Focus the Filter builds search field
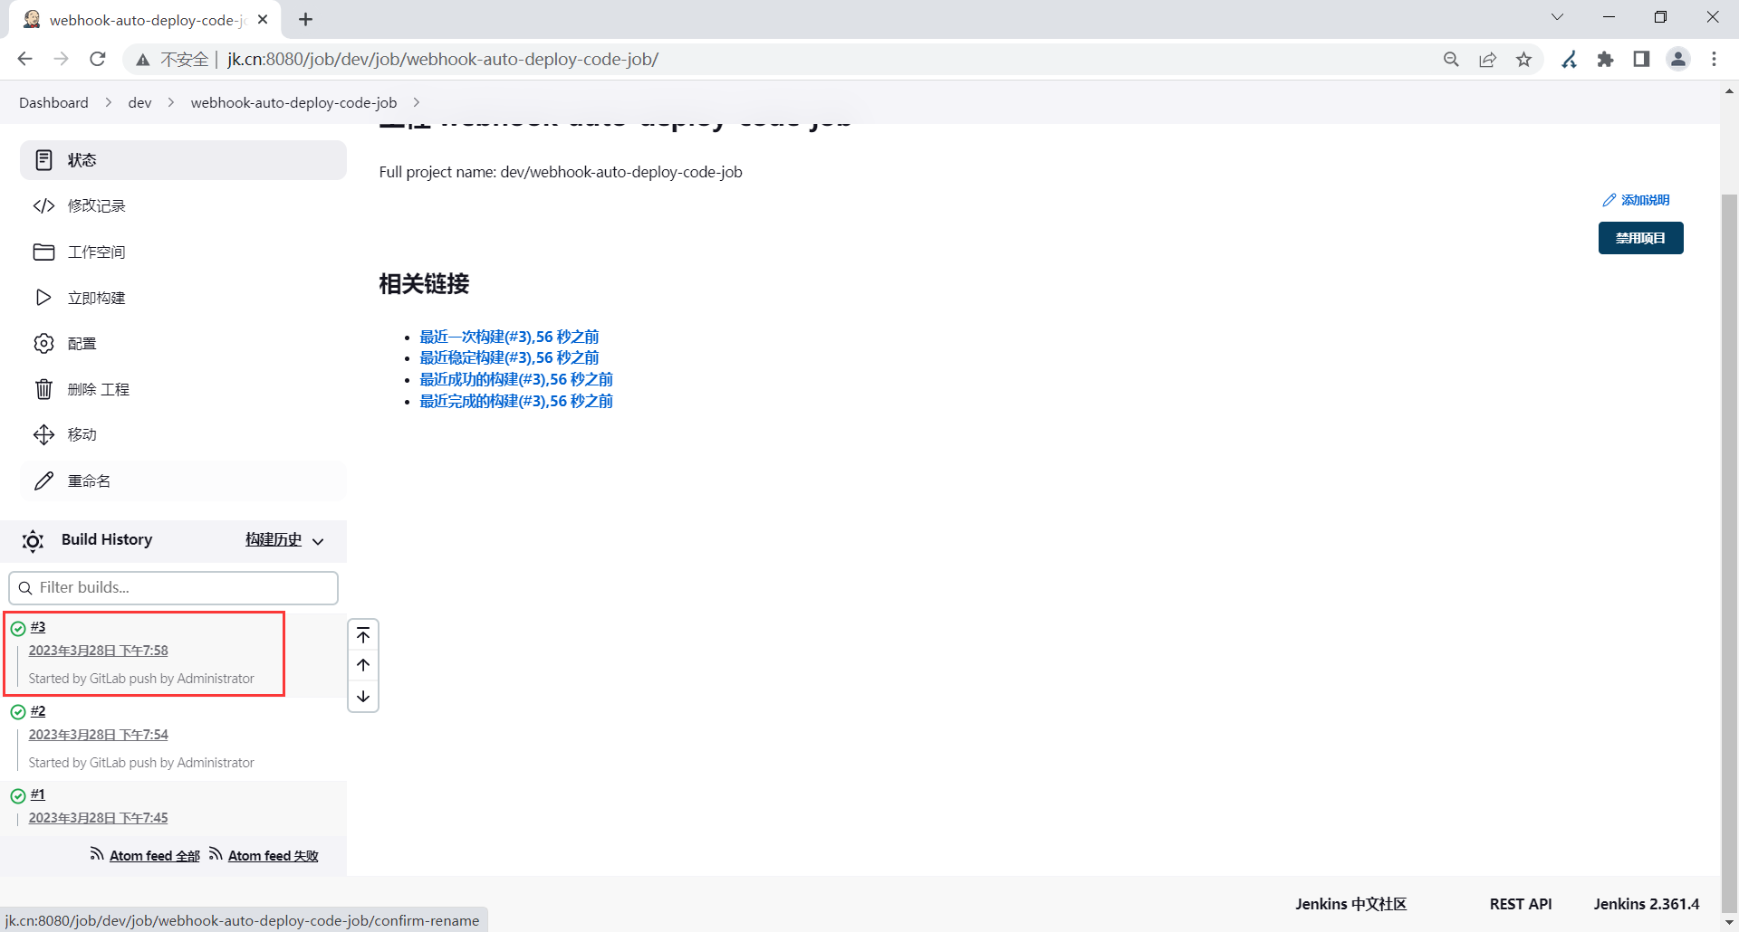The width and height of the screenshot is (1739, 932). point(173,588)
